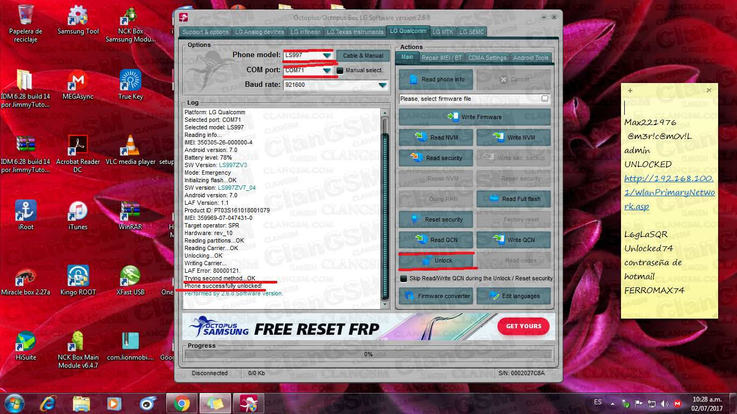
Task: Switch to LG SEMC tab
Action: point(472,32)
